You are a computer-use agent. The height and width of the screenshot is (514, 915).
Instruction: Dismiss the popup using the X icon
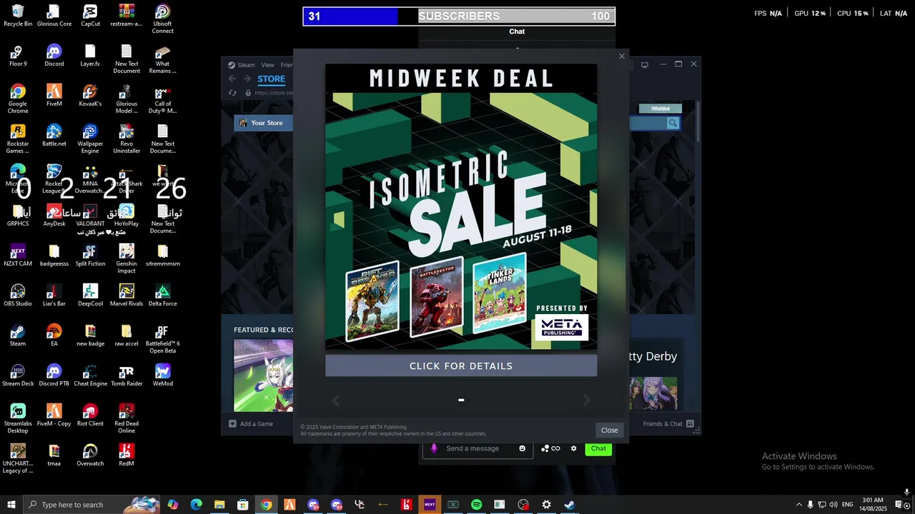(621, 56)
